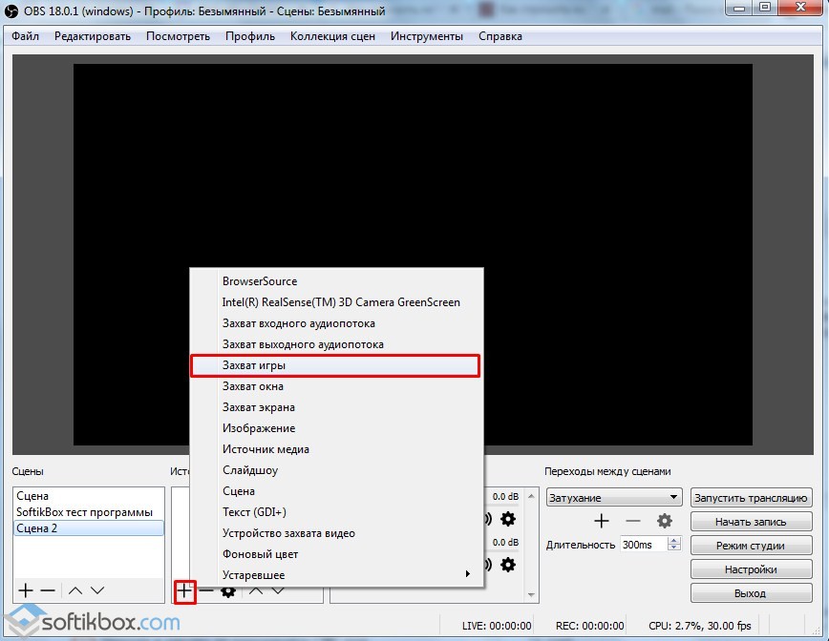
Task: Click the Запустить трансляцию button
Action: (751, 498)
